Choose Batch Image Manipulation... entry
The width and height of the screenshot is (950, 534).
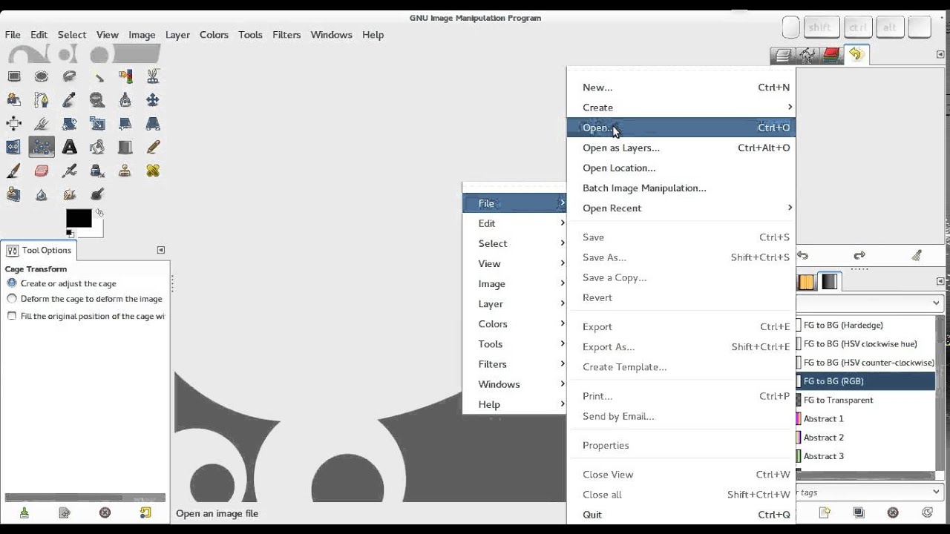tap(681, 188)
